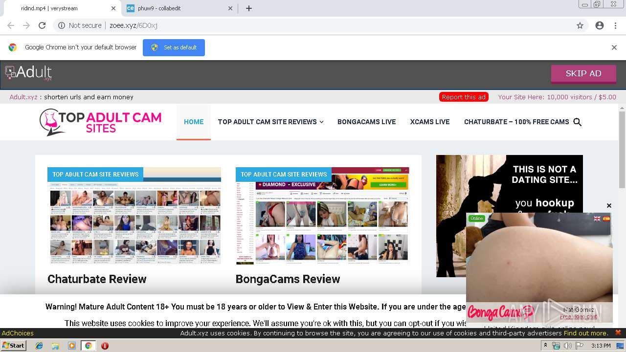Select the Spanish flag on the video popup
The image size is (626, 352).
tap(606, 219)
